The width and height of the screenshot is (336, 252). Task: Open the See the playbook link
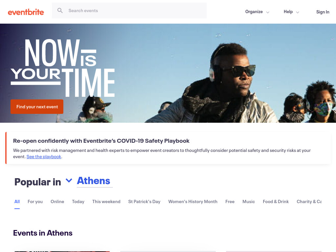coord(44,157)
